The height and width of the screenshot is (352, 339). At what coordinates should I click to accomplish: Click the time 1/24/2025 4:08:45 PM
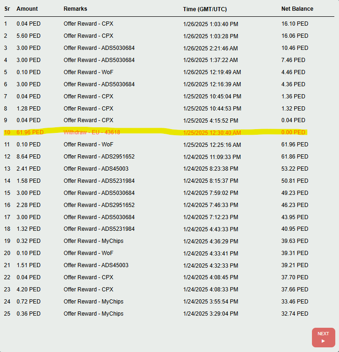(x=211, y=277)
